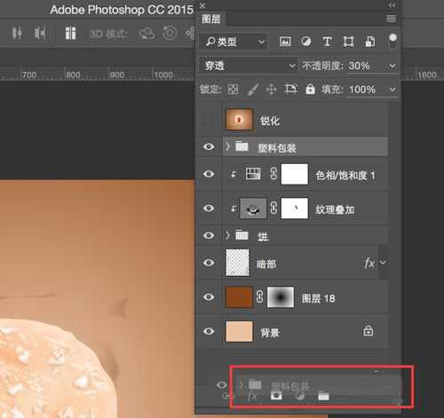
Task: Open the Layers panel flyout menu
Action: pos(391,19)
